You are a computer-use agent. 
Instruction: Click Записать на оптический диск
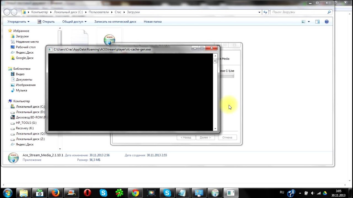(115, 21)
